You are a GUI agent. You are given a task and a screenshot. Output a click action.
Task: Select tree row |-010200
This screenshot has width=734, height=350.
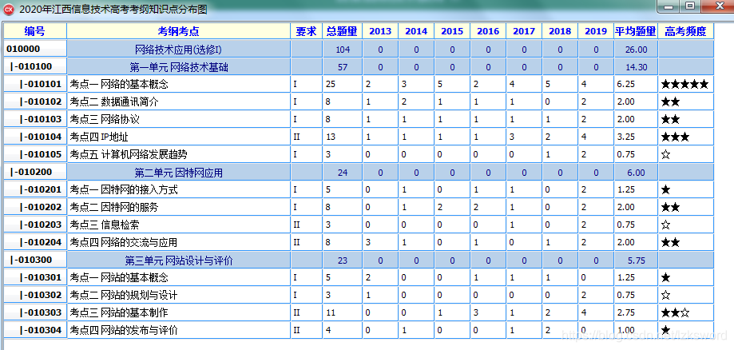[x=35, y=172]
